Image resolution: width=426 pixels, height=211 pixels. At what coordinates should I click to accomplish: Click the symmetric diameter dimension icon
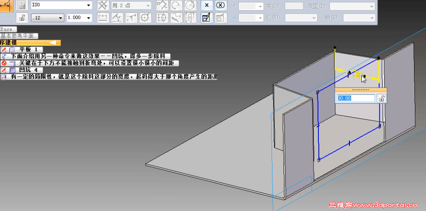162,18
